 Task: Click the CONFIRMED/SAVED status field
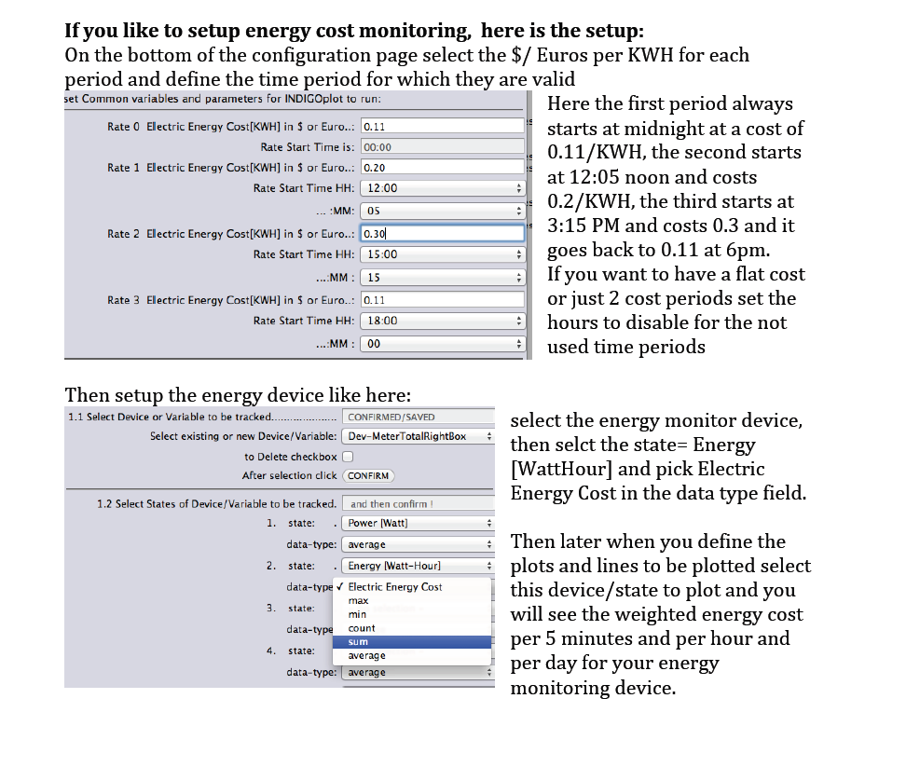(x=418, y=417)
